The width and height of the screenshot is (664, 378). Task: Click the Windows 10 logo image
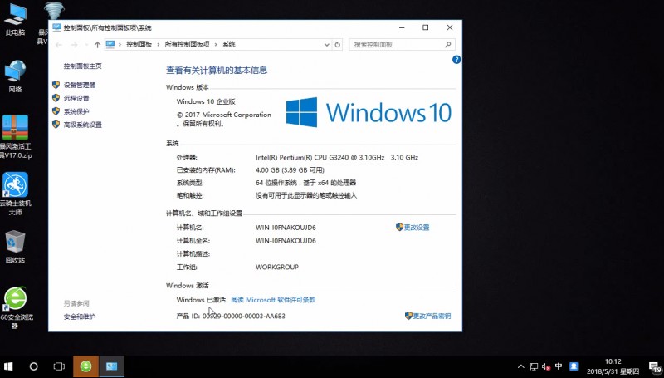pyautogui.click(x=369, y=112)
